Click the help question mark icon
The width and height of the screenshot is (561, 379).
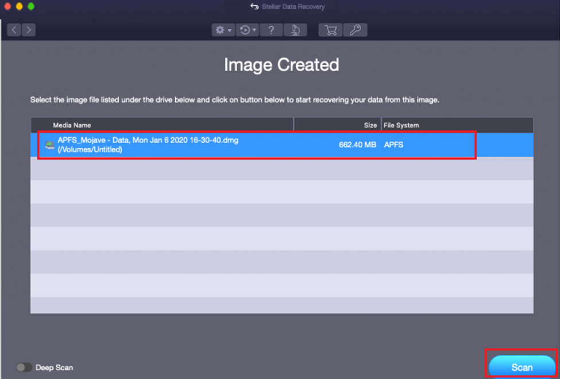(272, 30)
